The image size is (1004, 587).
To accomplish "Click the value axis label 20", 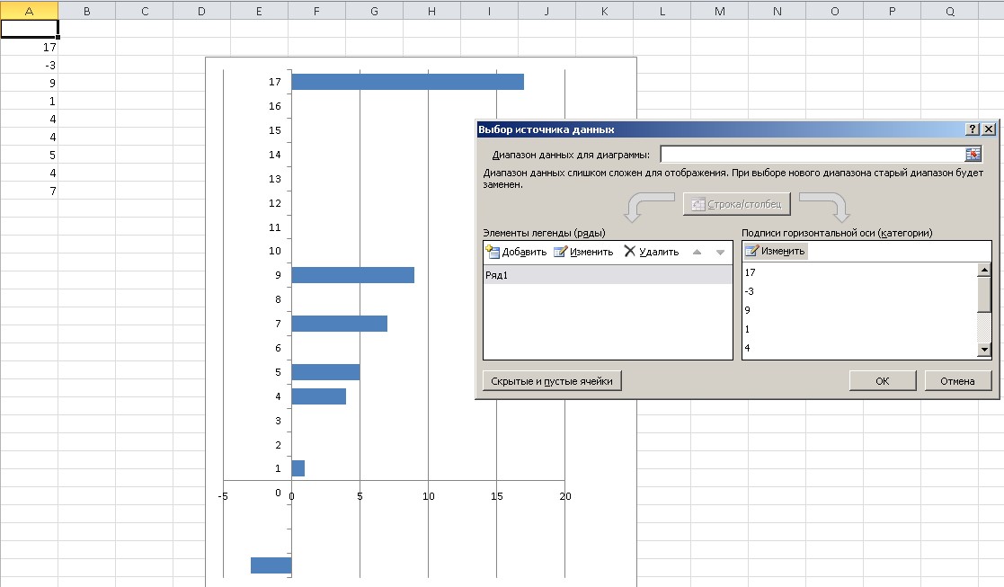I will pos(564,496).
